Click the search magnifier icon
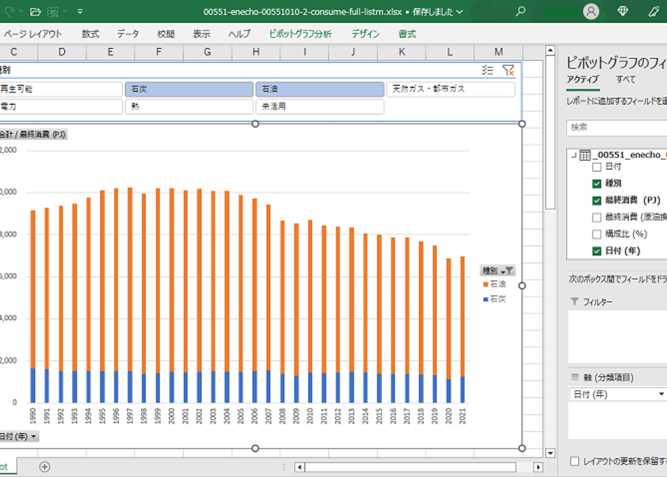 pyautogui.click(x=520, y=12)
